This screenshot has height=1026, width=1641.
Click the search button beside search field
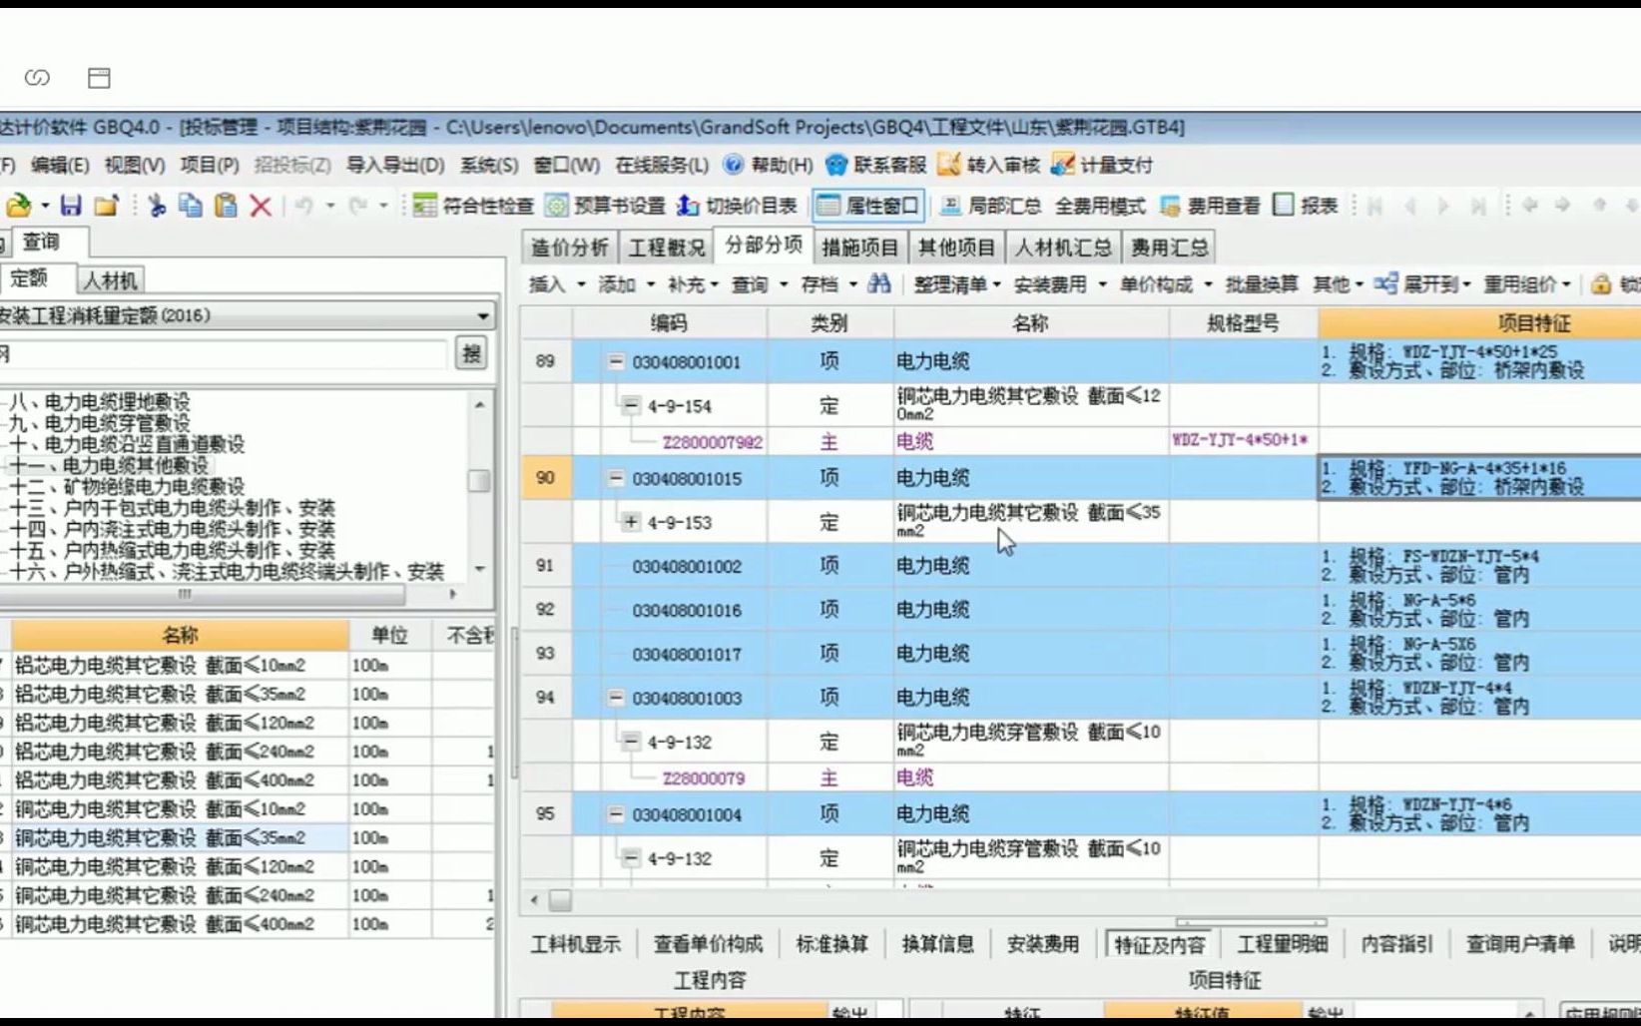coord(471,353)
